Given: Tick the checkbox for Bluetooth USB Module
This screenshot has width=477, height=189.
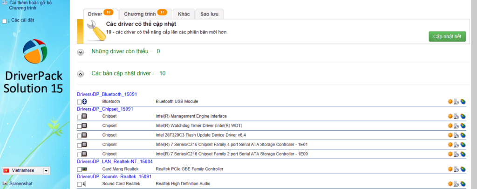Looking at the screenshot, I should pyautogui.click(x=79, y=102).
